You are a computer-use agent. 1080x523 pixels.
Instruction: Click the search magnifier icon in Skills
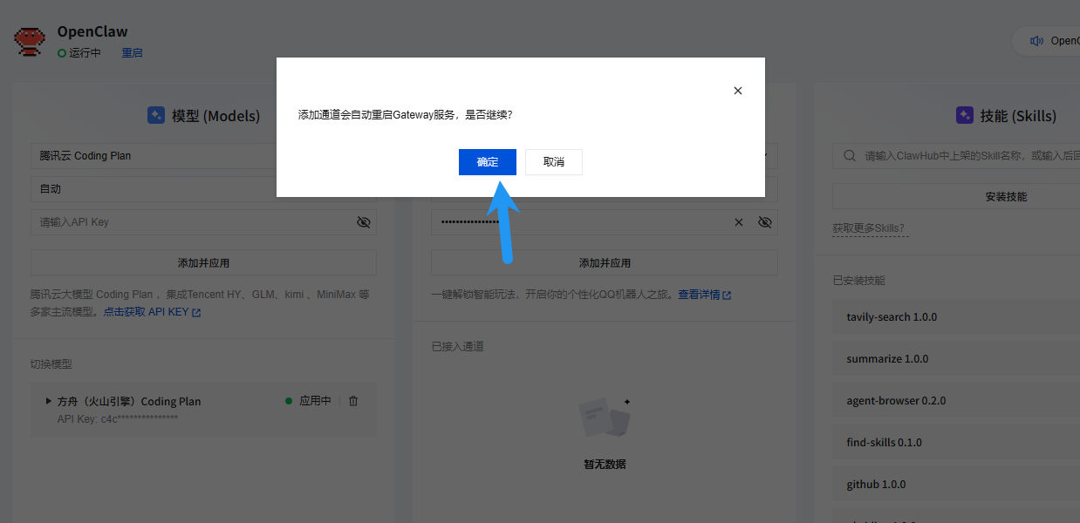[850, 156]
